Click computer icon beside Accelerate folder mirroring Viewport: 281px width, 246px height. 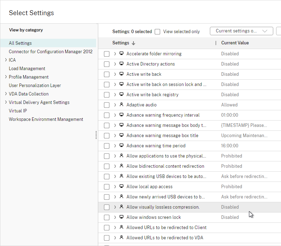(x=121, y=54)
